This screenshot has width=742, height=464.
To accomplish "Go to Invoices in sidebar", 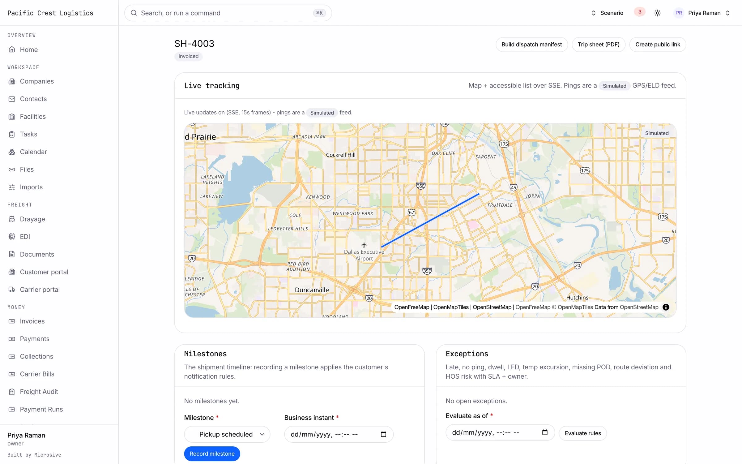I will coord(32,321).
